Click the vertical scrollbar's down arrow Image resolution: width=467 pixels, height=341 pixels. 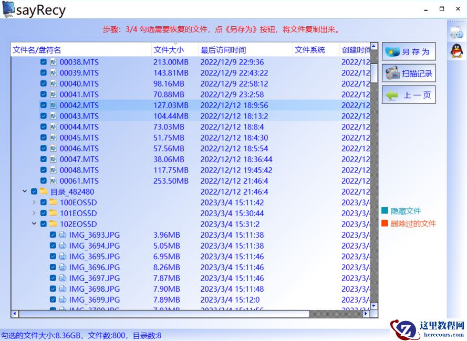click(373, 306)
